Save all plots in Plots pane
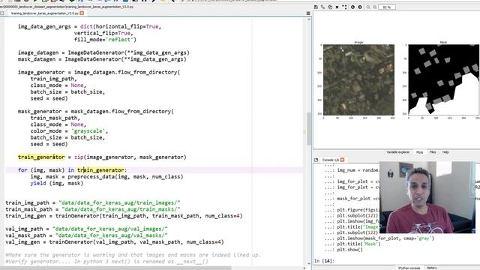 tap(323, 7)
